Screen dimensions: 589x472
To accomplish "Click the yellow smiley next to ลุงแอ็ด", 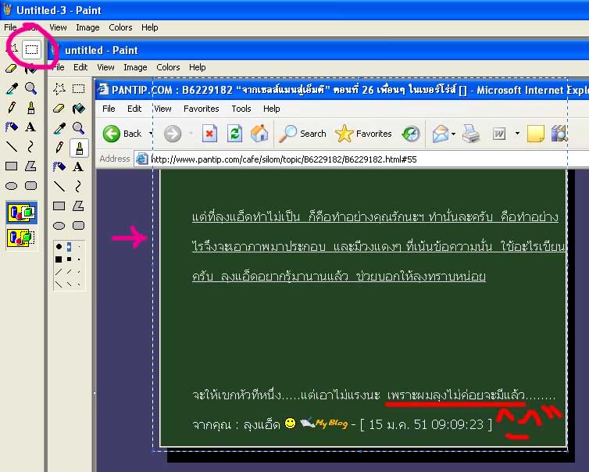I will tap(290, 423).
